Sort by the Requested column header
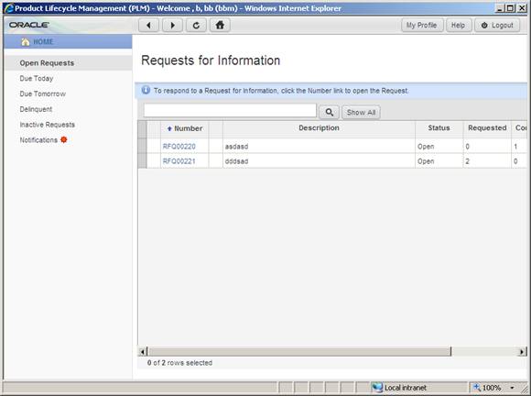 point(487,128)
